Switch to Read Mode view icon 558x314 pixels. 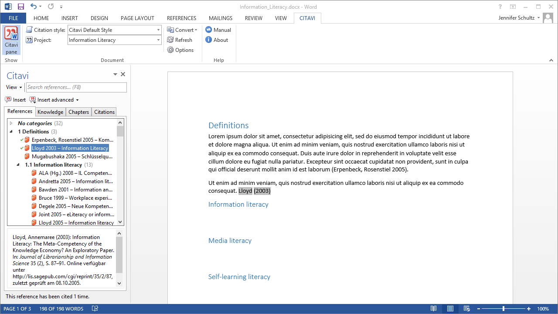[x=433, y=309]
